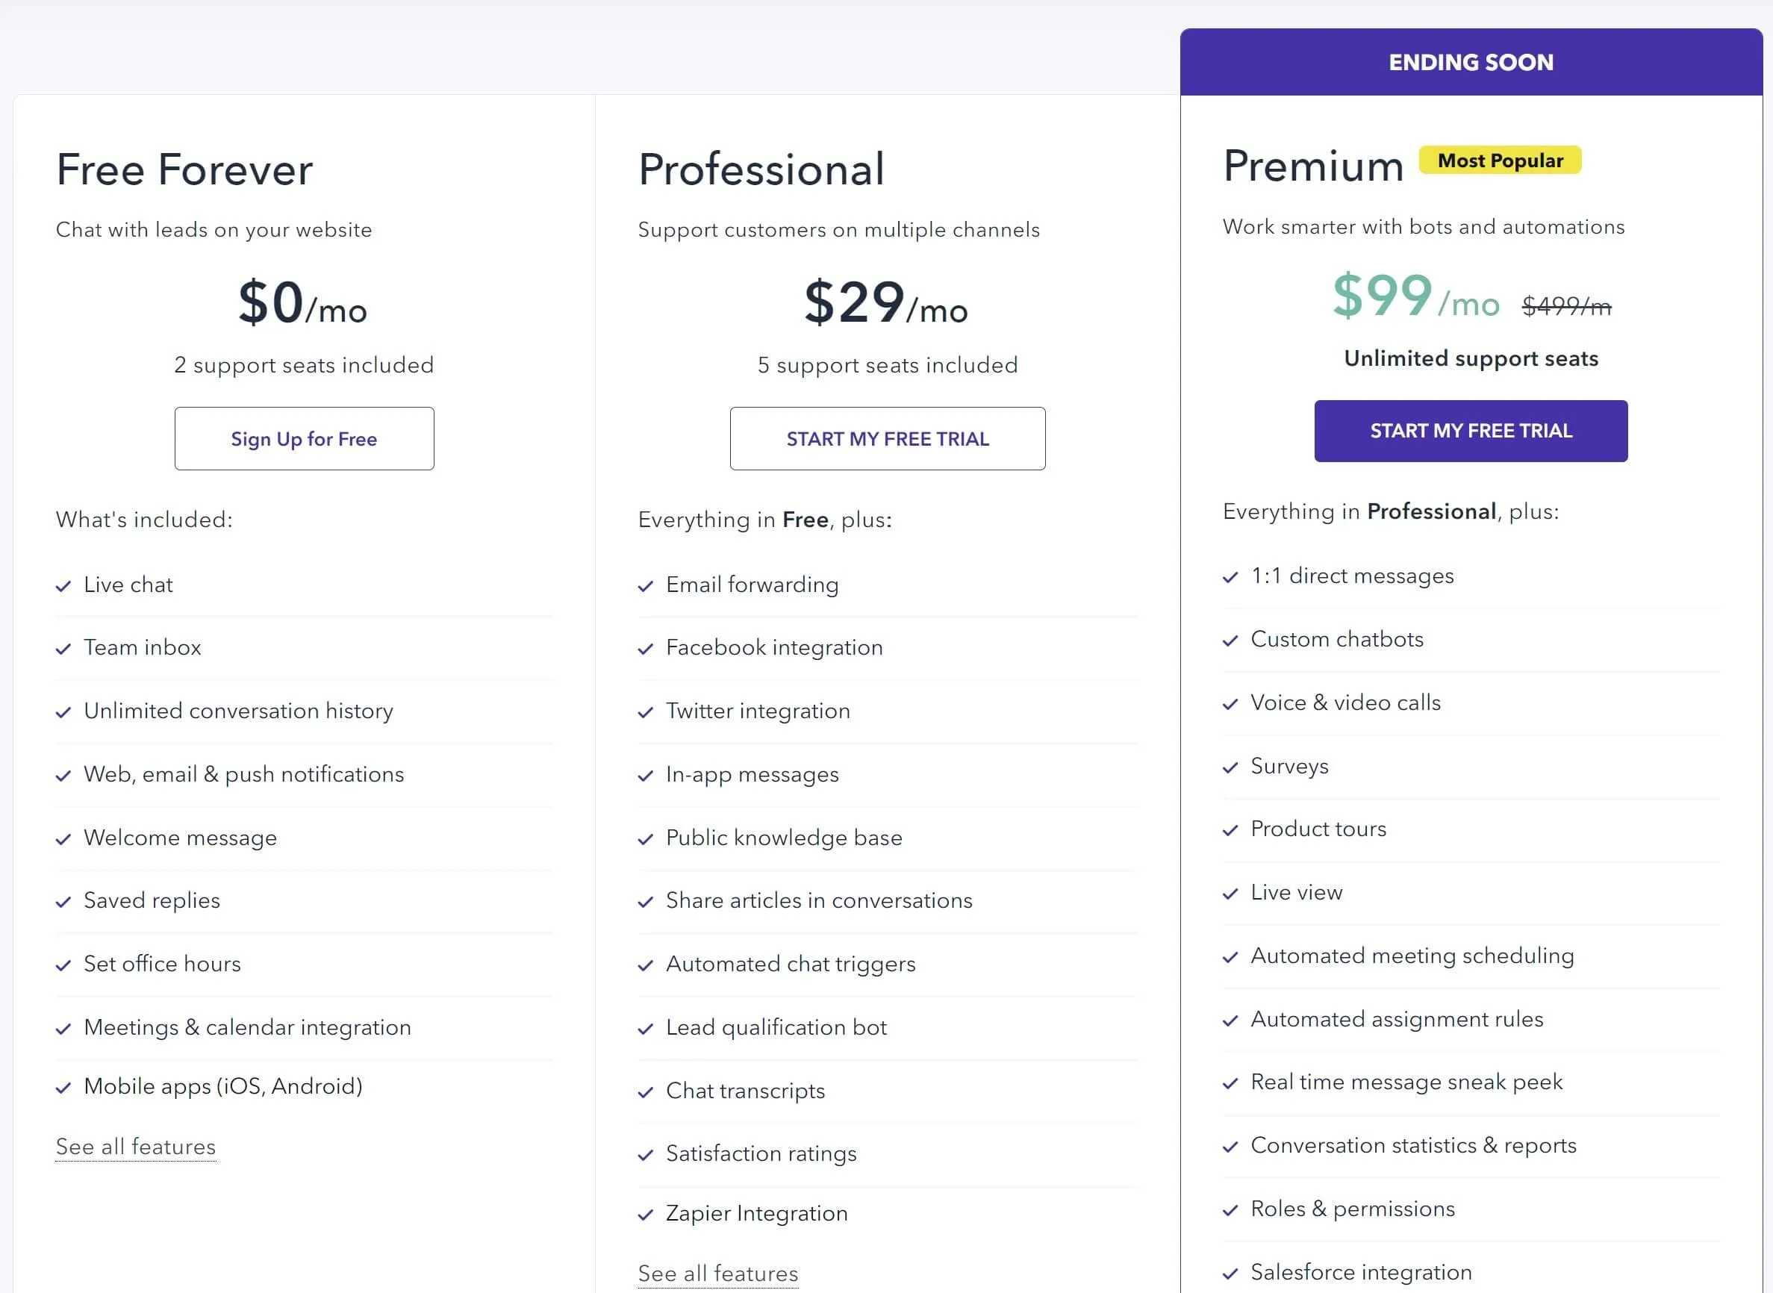
Task: Start the Professional plan free trial
Action: pos(888,438)
